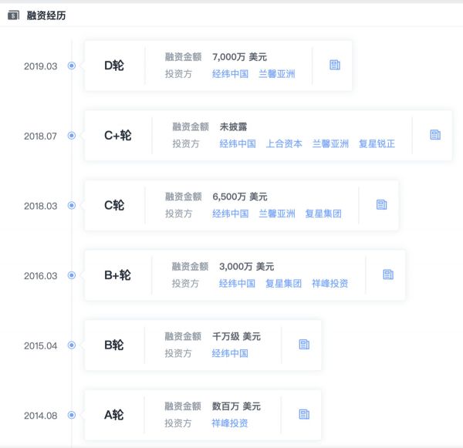Image resolution: width=463 pixels, height=448 pixels.
Task: Open investor 复星集团 in the C轮 row
Action: point(323,214)
